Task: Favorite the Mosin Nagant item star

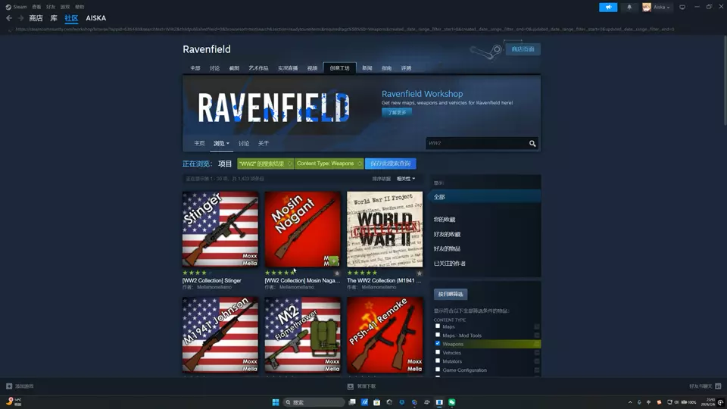Action: 337,273
